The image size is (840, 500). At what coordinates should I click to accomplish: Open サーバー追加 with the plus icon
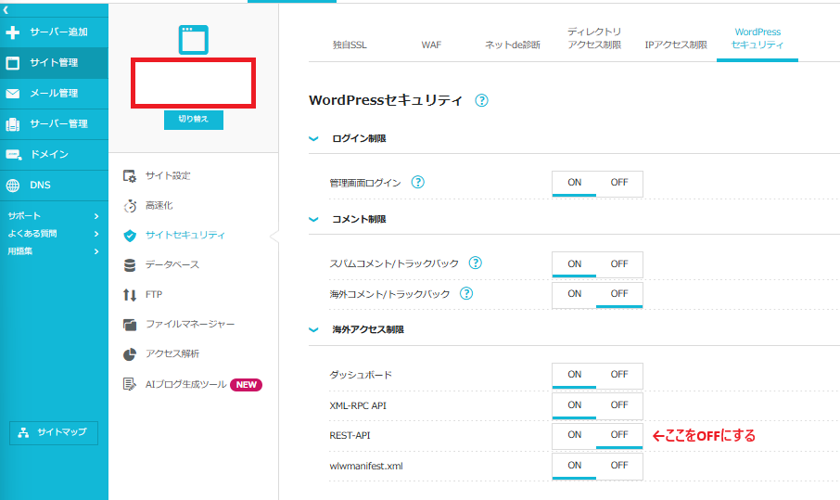pos(54,32)
